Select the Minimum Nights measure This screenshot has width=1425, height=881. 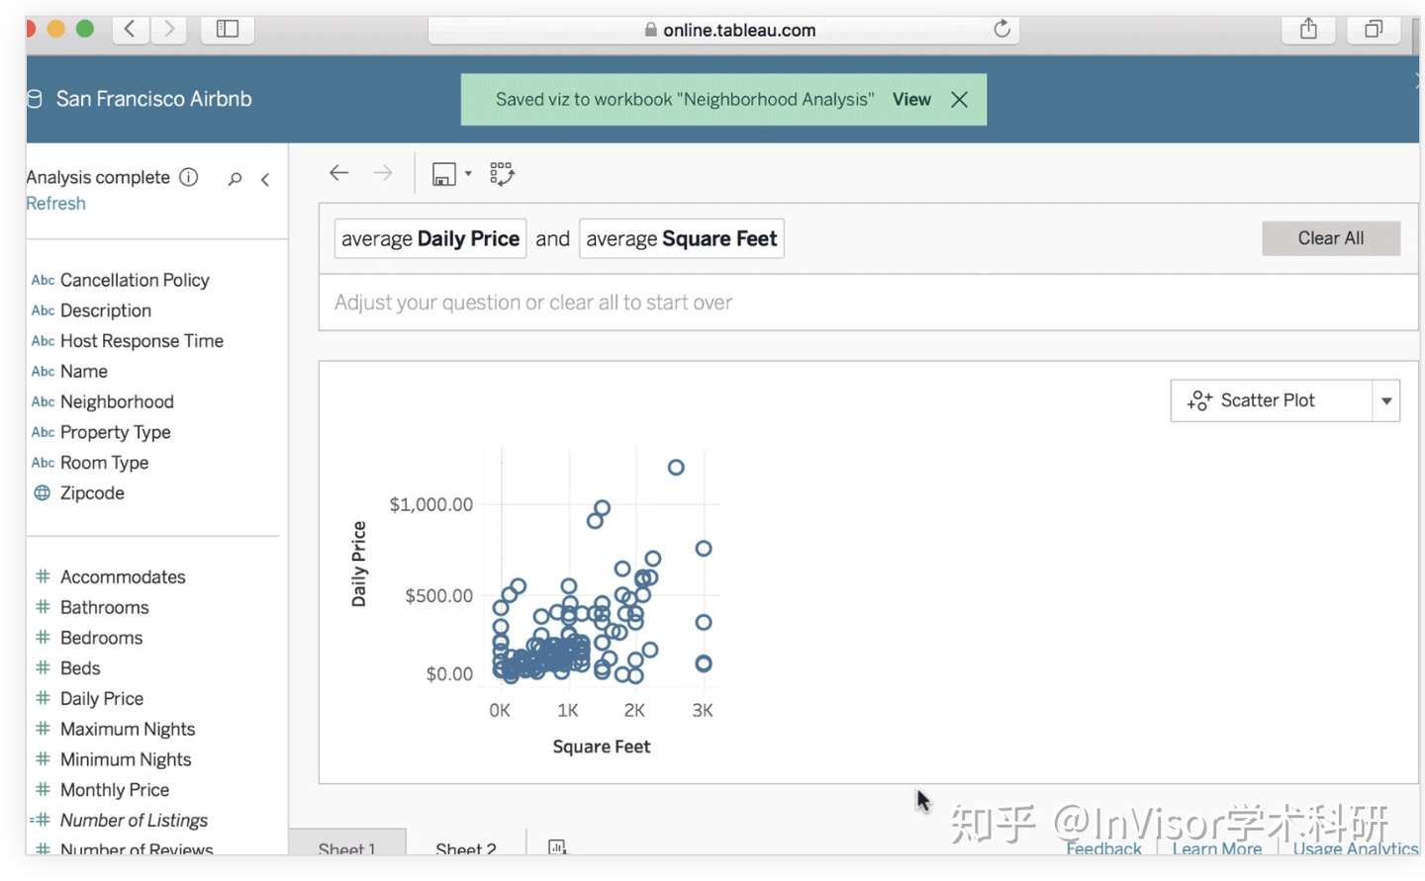[x=126, y=759]
